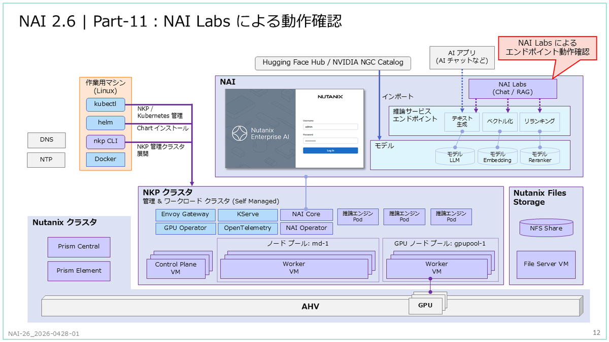The height and width of the screenshot is (342, 609).
Task: Click the Worker VM box in gpupool-1
Action: (436, 269)
